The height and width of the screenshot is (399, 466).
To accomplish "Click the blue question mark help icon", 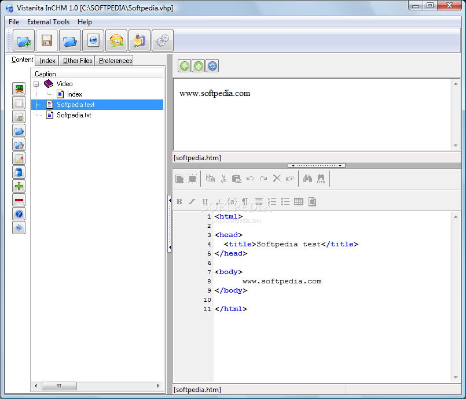I will [19, 214].
